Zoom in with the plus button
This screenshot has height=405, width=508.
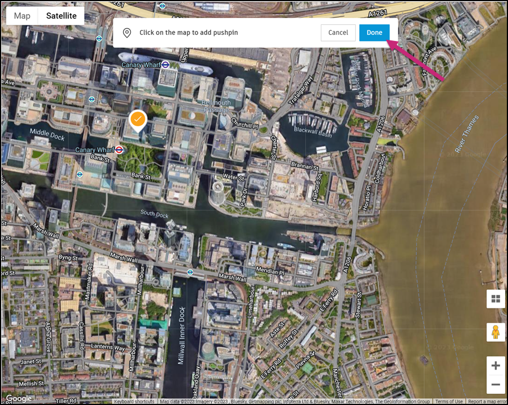click(x=496, y=366)
